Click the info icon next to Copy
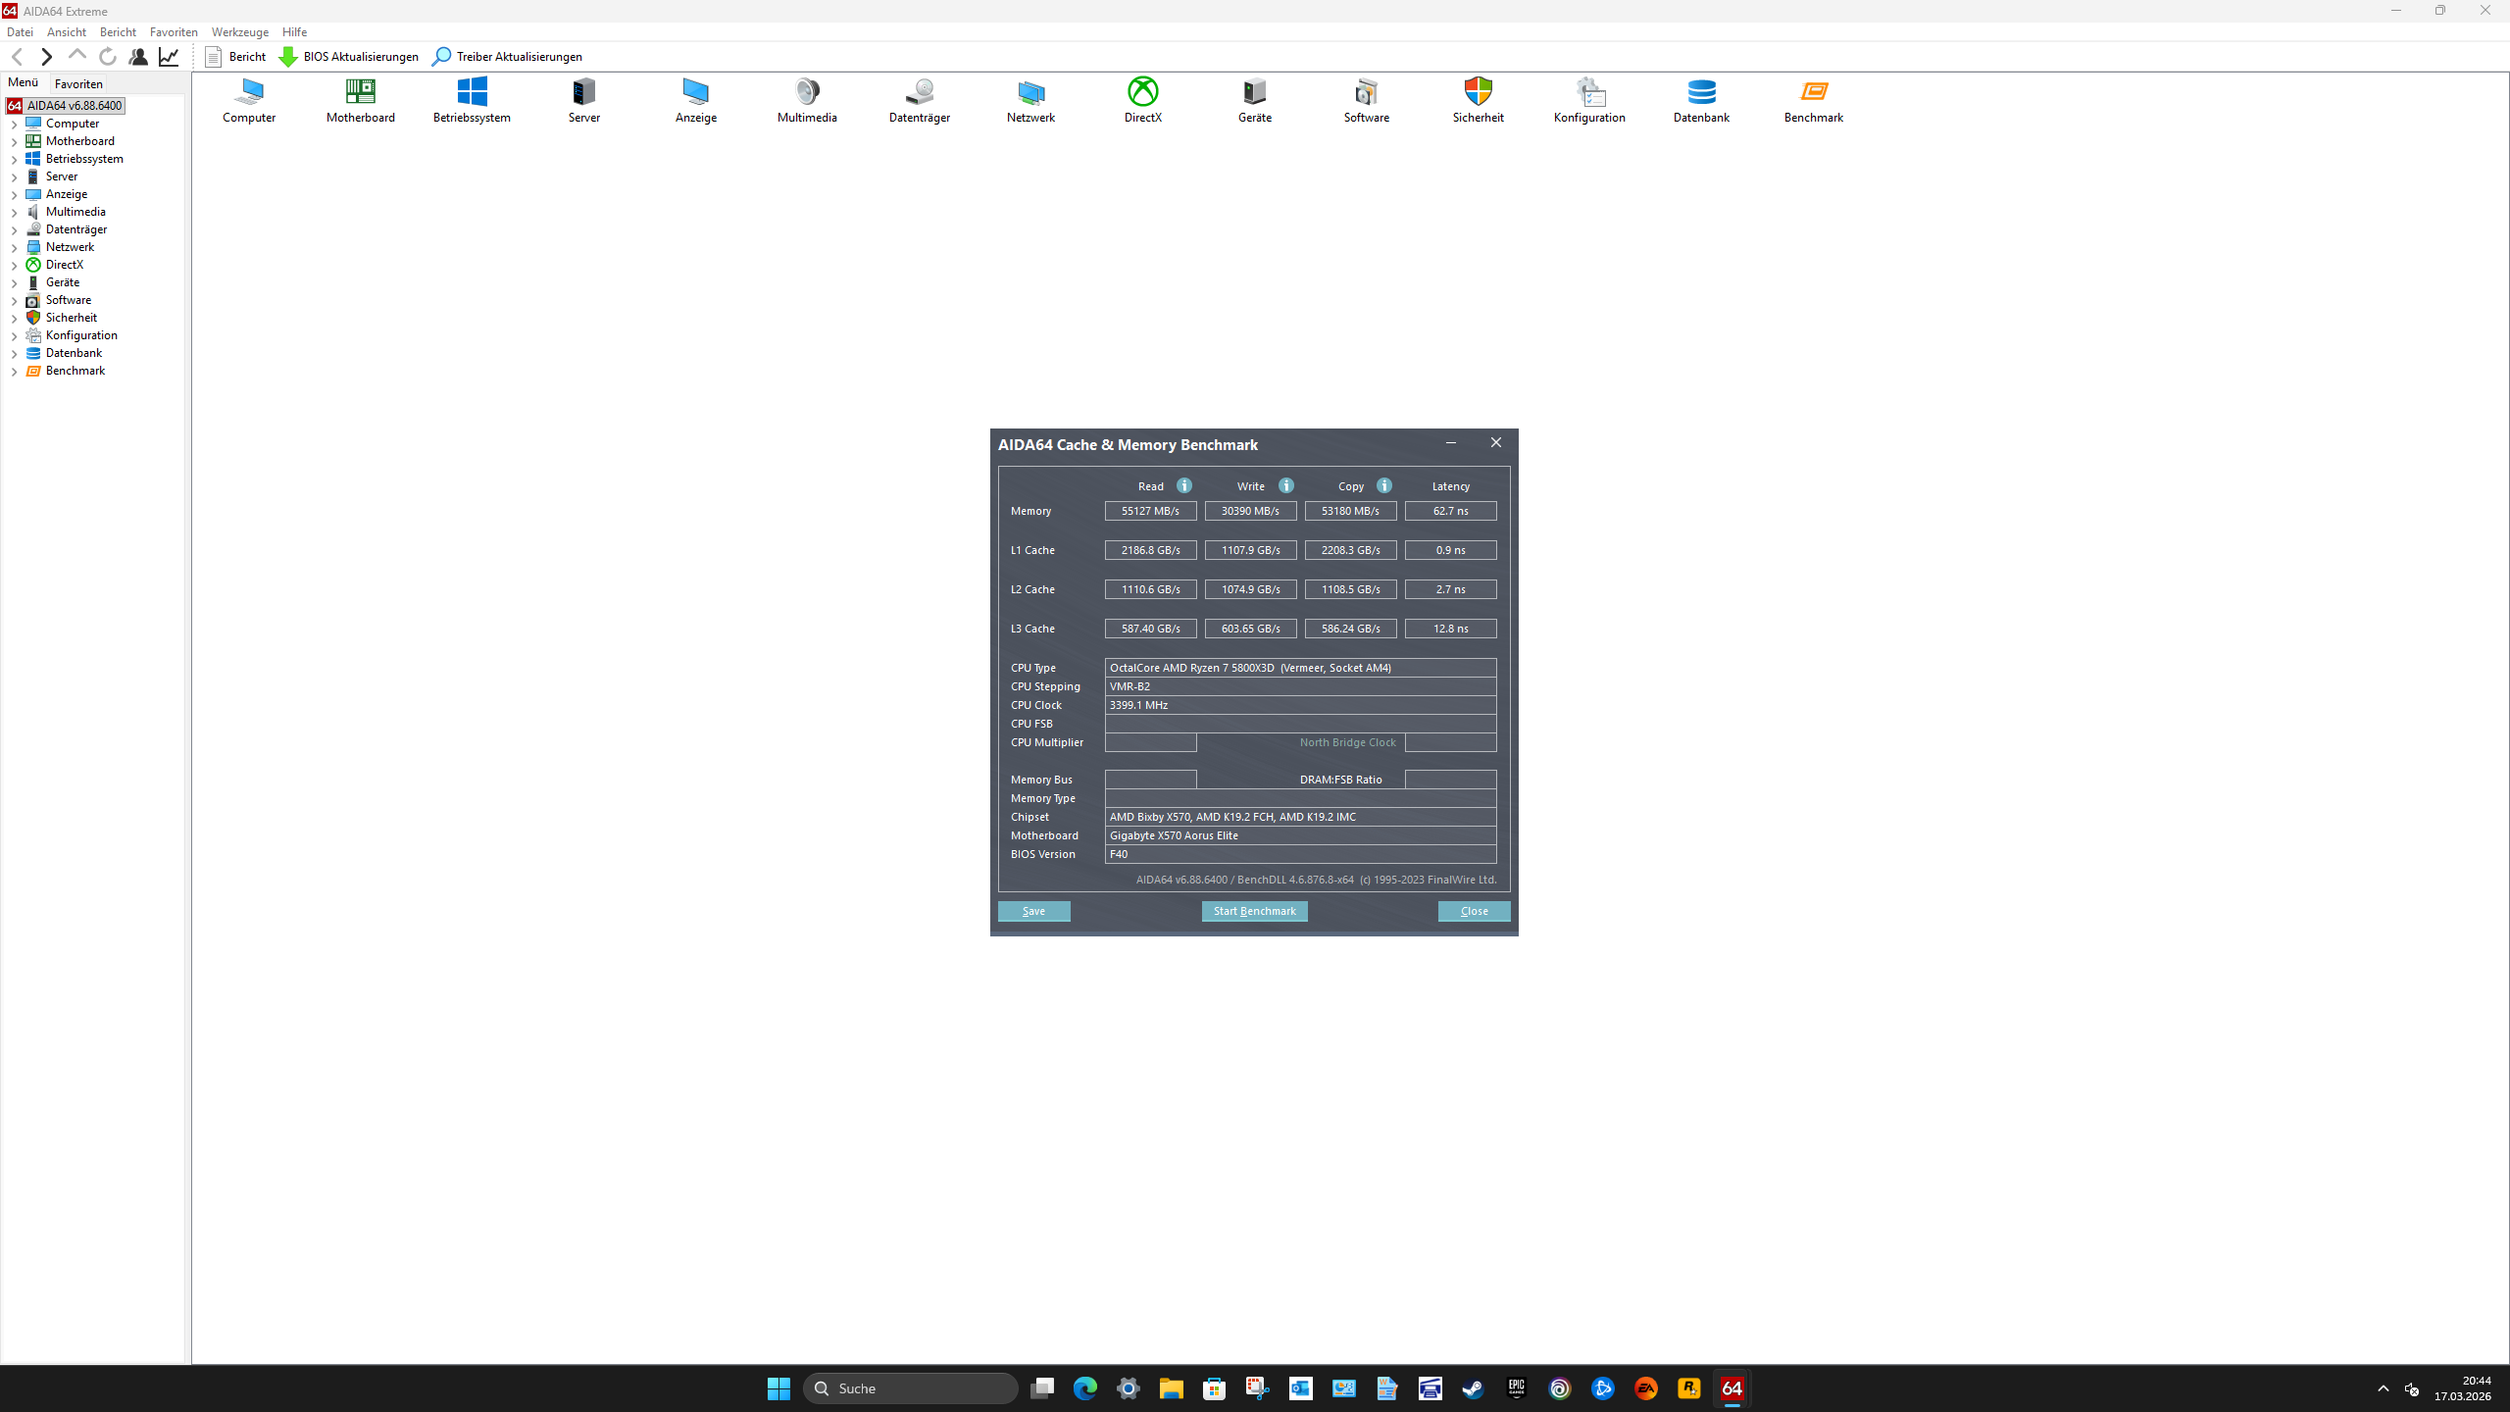Screen dimensions: 2510x1412 click(1383, 484)
